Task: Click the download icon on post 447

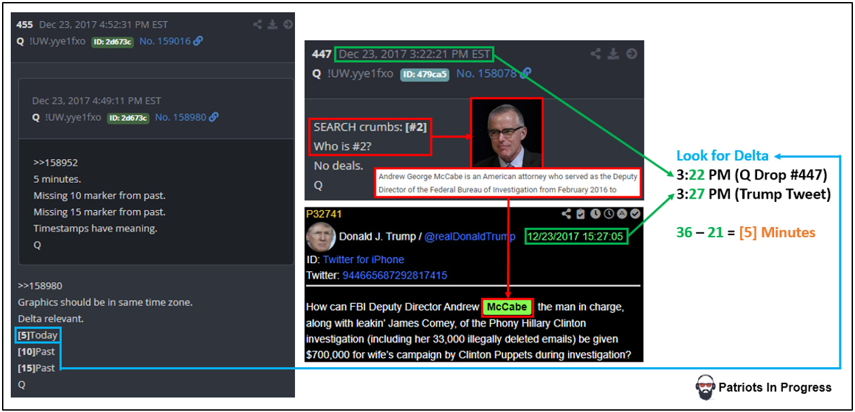Action: point(613,54)
